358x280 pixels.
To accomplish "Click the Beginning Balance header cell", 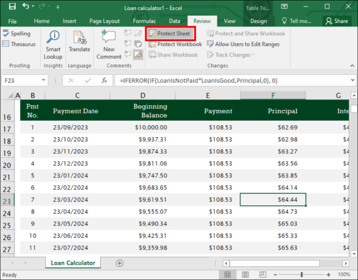I will tap(143, 111).
